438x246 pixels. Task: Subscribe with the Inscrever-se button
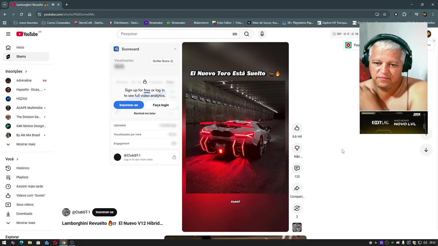pos(104,212)
